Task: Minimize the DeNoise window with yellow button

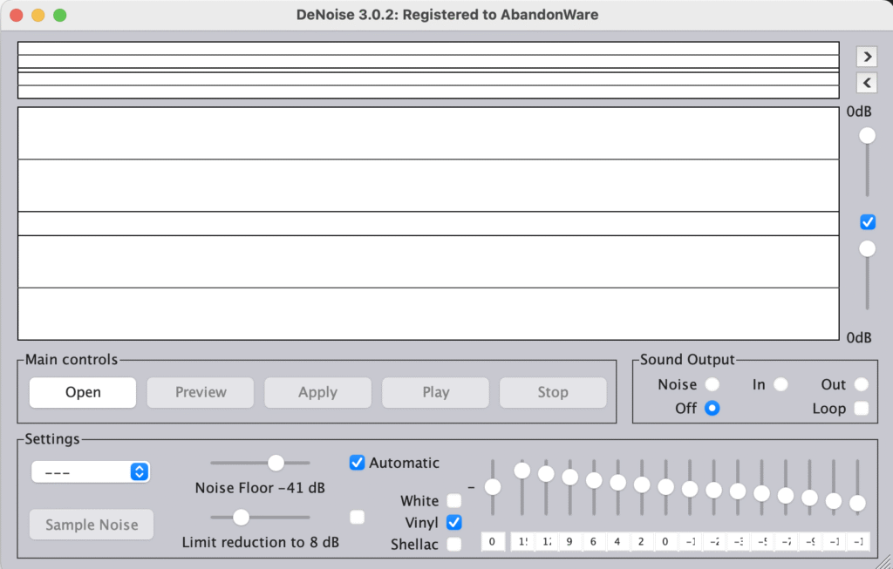Action: point(38,16)
